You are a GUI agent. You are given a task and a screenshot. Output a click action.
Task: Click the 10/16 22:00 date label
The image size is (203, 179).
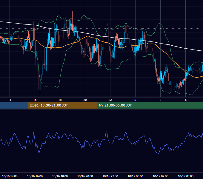coord(110,176)
